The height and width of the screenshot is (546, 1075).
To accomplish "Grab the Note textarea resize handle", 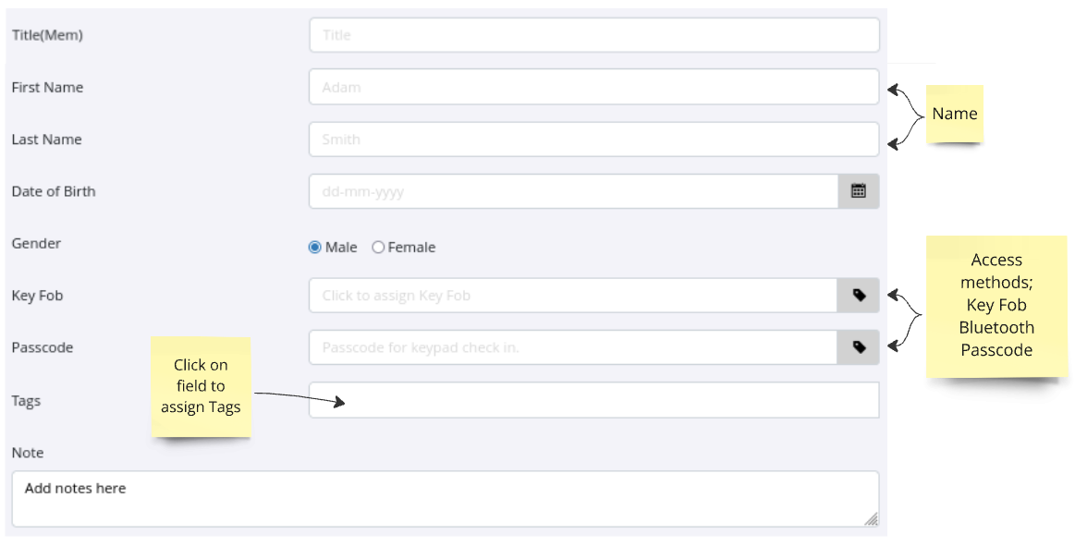I will [x=871, y=519].
